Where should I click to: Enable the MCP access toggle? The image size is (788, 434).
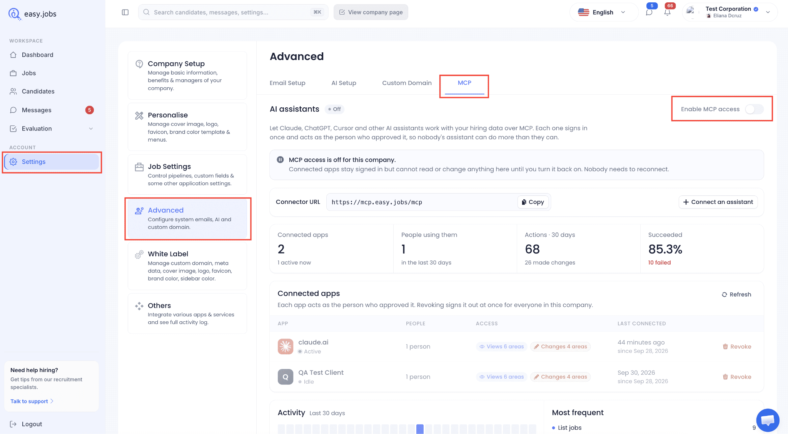pos(754,109)
